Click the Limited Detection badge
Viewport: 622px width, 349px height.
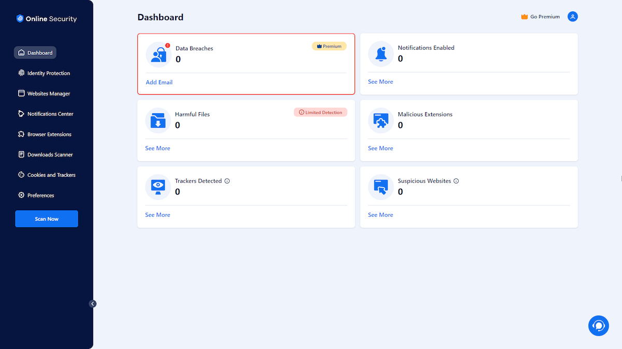point(320,112)
